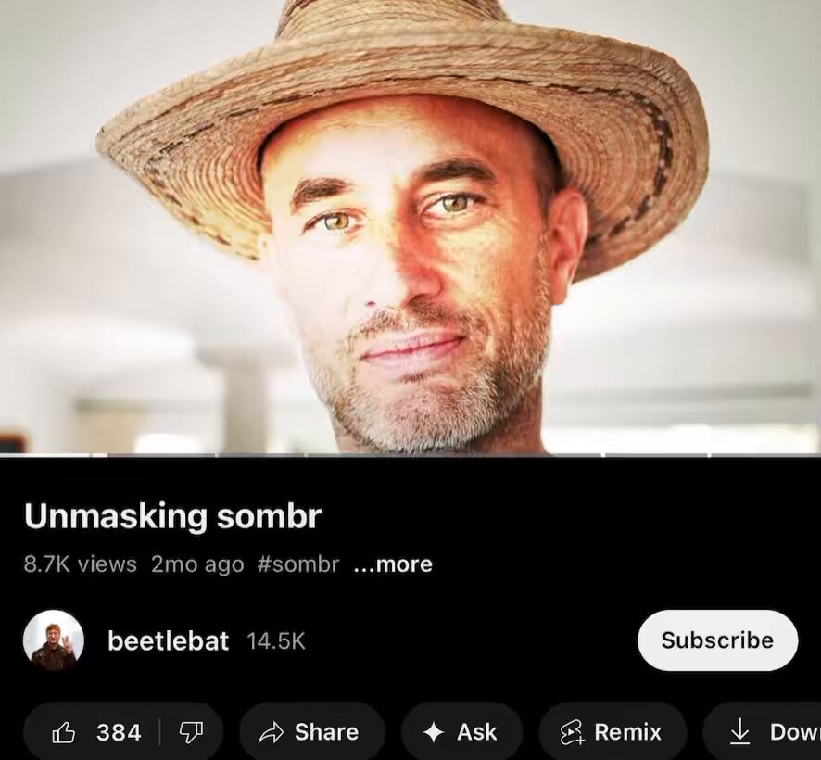Toggle like on the 384 count
The width and height of the screenshot is (821, 760).
coord(119,732)
